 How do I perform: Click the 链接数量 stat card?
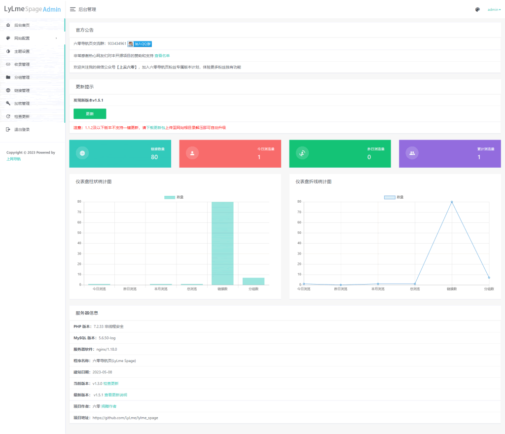pos(120,153)
